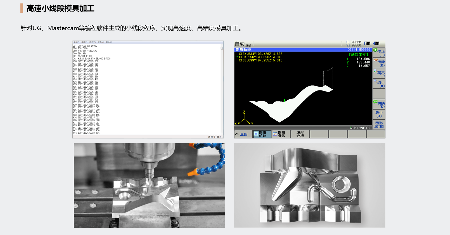Viewport: 450px width, 235px height.
Task: Click the finished metal mold photo
Action: (x=309, y=185)
